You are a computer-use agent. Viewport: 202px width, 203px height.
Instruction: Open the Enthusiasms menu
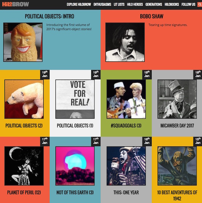pyautogui.click(x=102, y=4)
